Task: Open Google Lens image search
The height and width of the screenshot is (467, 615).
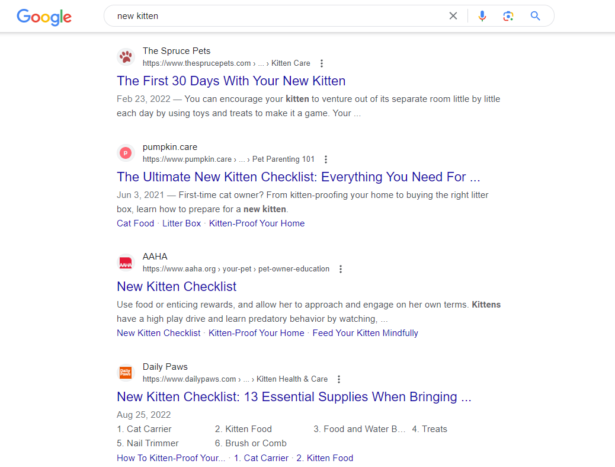Action: 508,15
